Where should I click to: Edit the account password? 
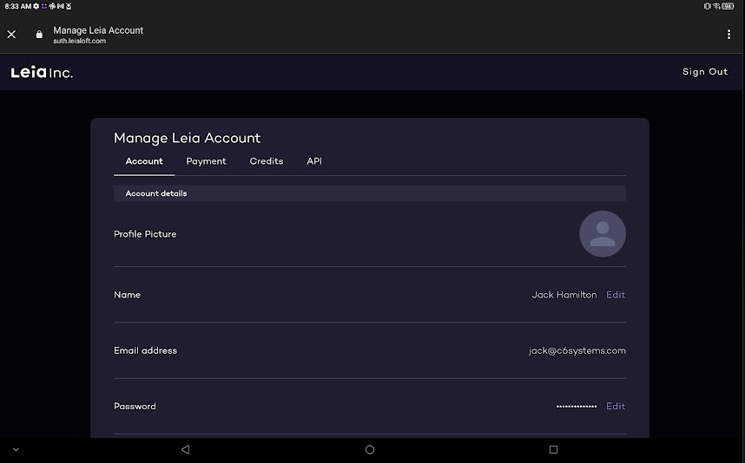point(616,406)
